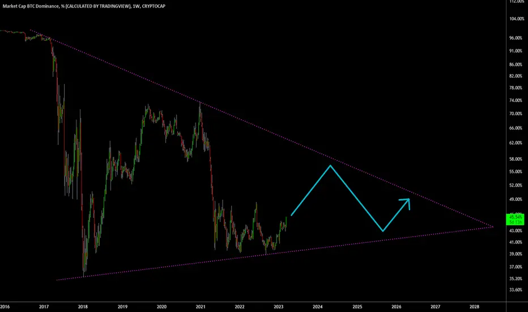This screenshot has height=312, width=528.
Task: Click the 39.00% price scale label
Action: (x=516, y=254)
